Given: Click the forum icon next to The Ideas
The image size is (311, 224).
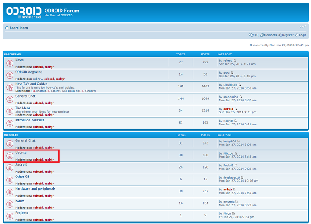Looking at the screenshot, I should pos(10,111).
